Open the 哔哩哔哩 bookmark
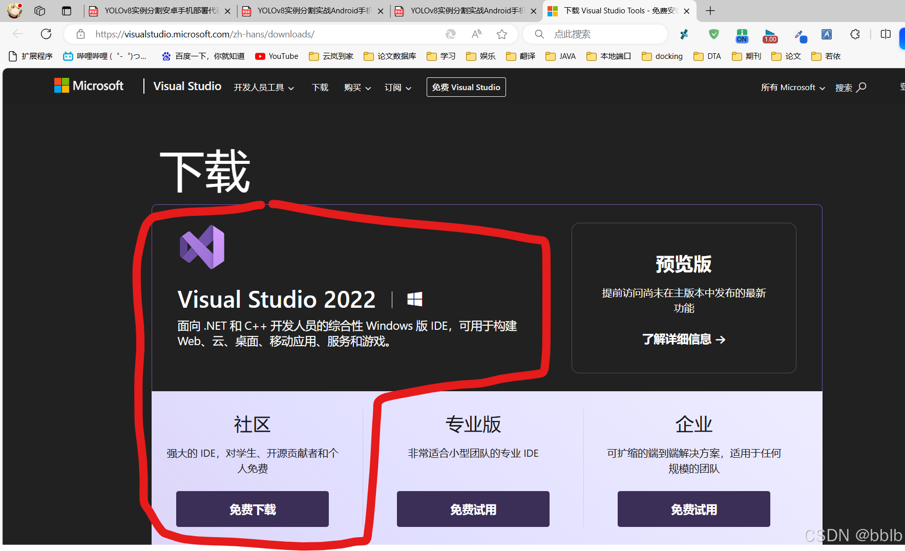 click(105, 56)
